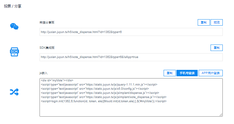The image size is (234, 124).
Task: Click the SDK集成版 URL input field
Action: coord(131,57)
